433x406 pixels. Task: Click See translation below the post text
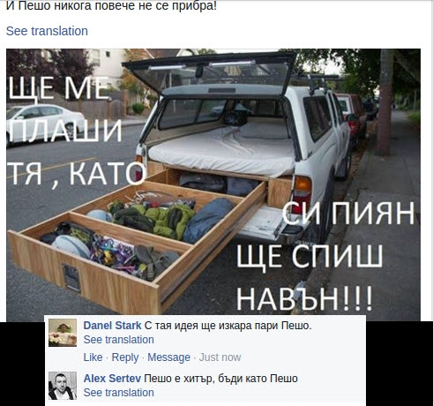(47, 31)
